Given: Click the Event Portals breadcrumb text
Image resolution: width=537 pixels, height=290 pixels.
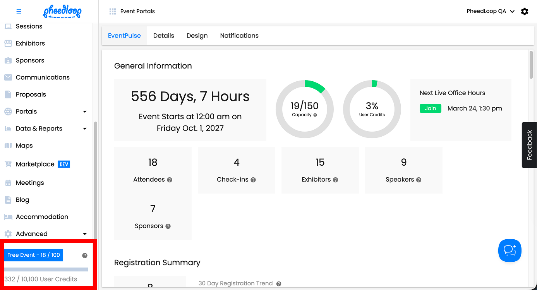Looking at the screenshot, I should pos(137,12).
